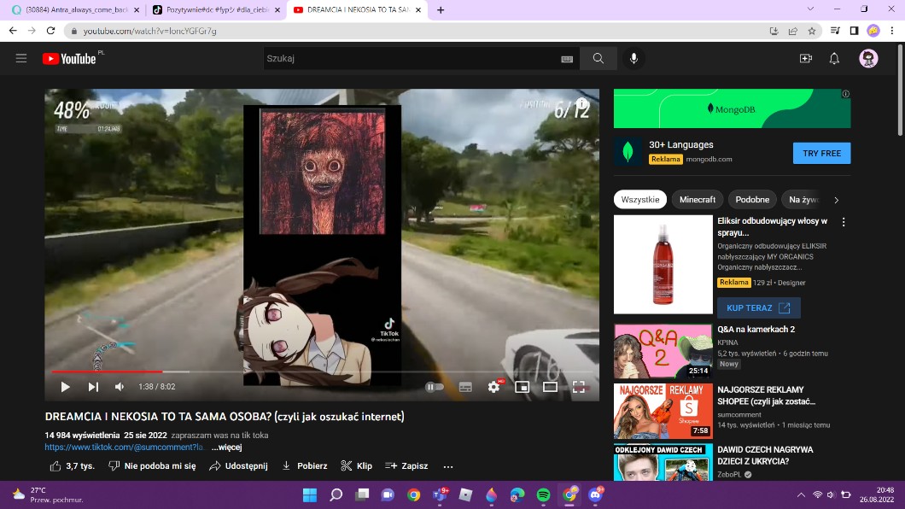Play the paused YouTube video

pyautogui.click(x=65, y=387)
